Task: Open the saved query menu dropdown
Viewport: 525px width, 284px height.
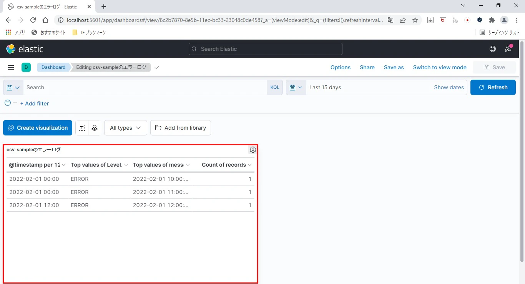Action: (x=13, y=87)
